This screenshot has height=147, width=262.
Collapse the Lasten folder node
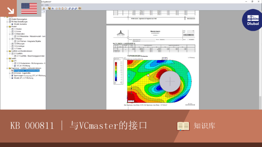[x=7, y=58]
